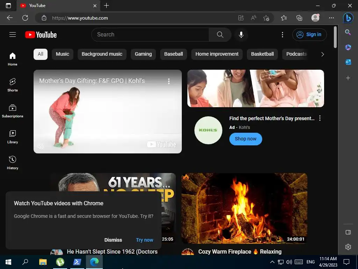
Task: Select Home improvement filter chip
Action: 217,54
